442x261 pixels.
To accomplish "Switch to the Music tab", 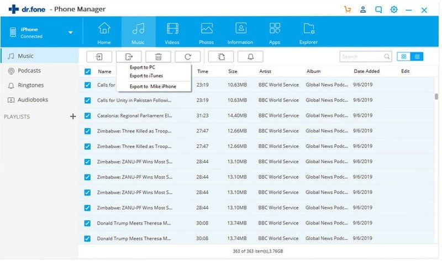I will click(138, 33).
